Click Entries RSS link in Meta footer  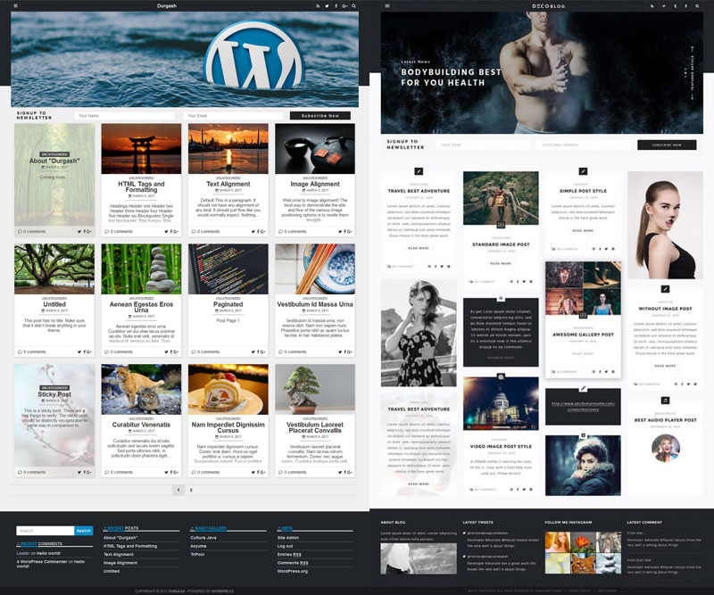289,555
